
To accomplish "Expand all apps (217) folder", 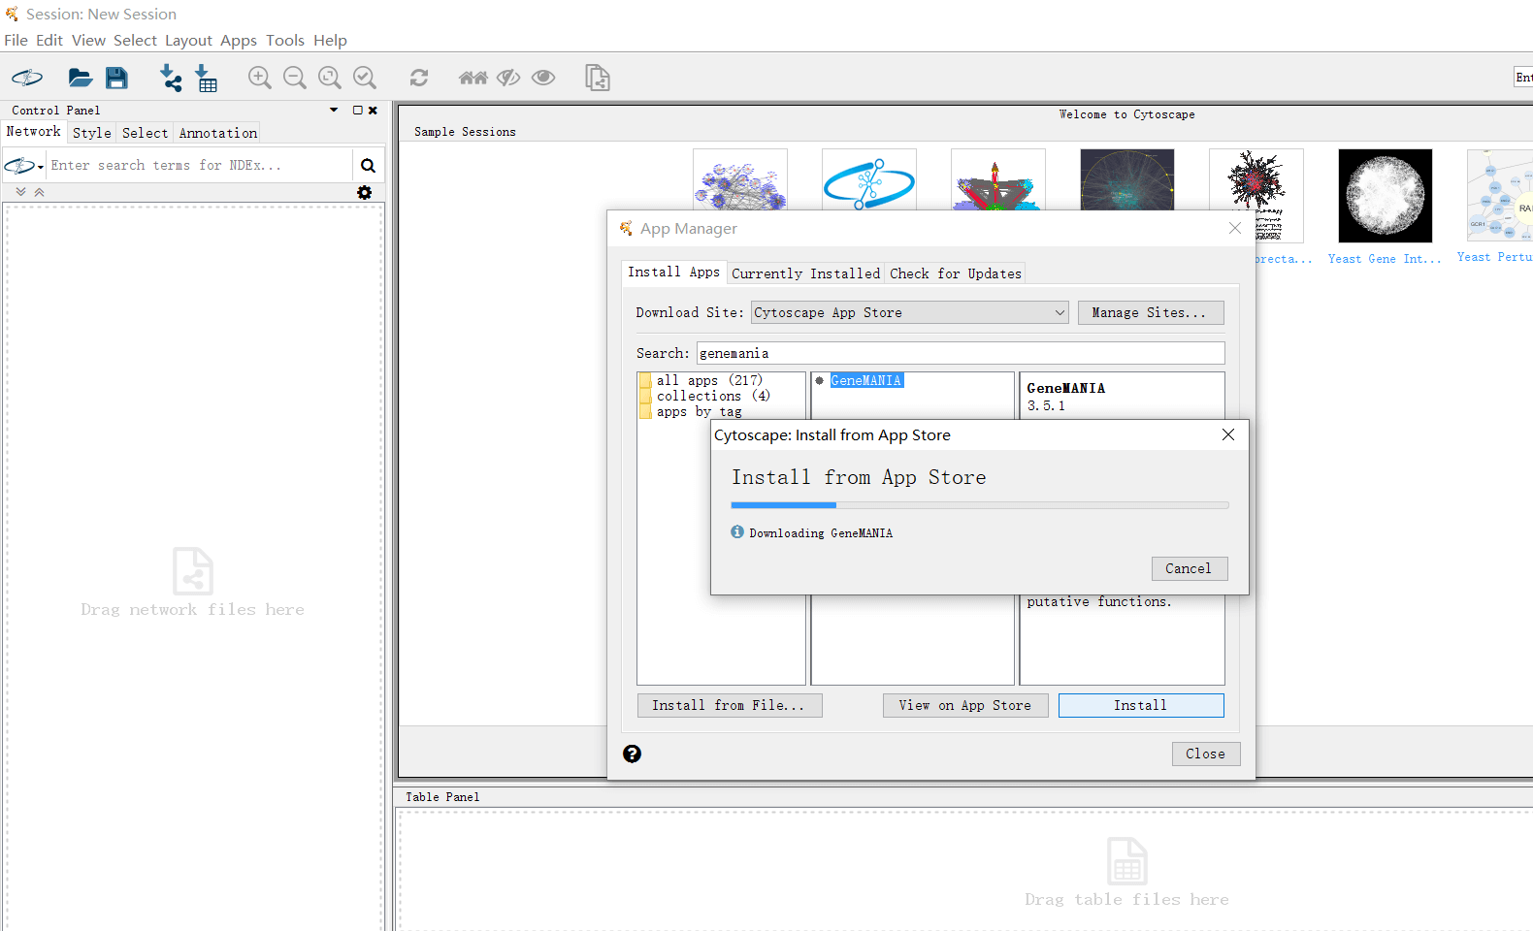I will pos(701,380).
